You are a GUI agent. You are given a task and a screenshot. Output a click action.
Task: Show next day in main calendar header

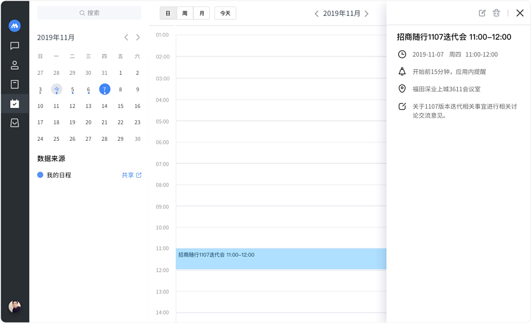(x=366, y=14)
